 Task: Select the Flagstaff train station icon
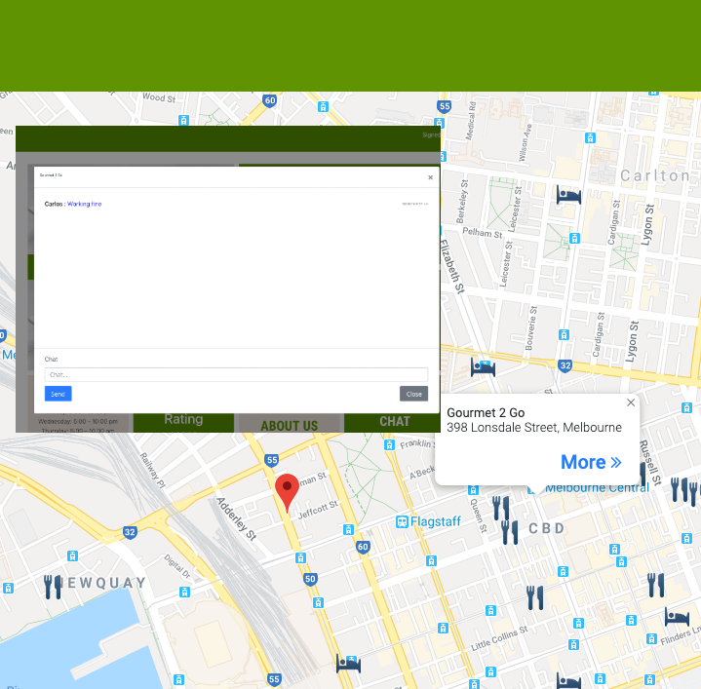402,521
